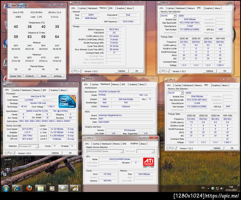Open the Windows Start orb
The width and height of the screenshot is (241, 200).
click(6, 188)
